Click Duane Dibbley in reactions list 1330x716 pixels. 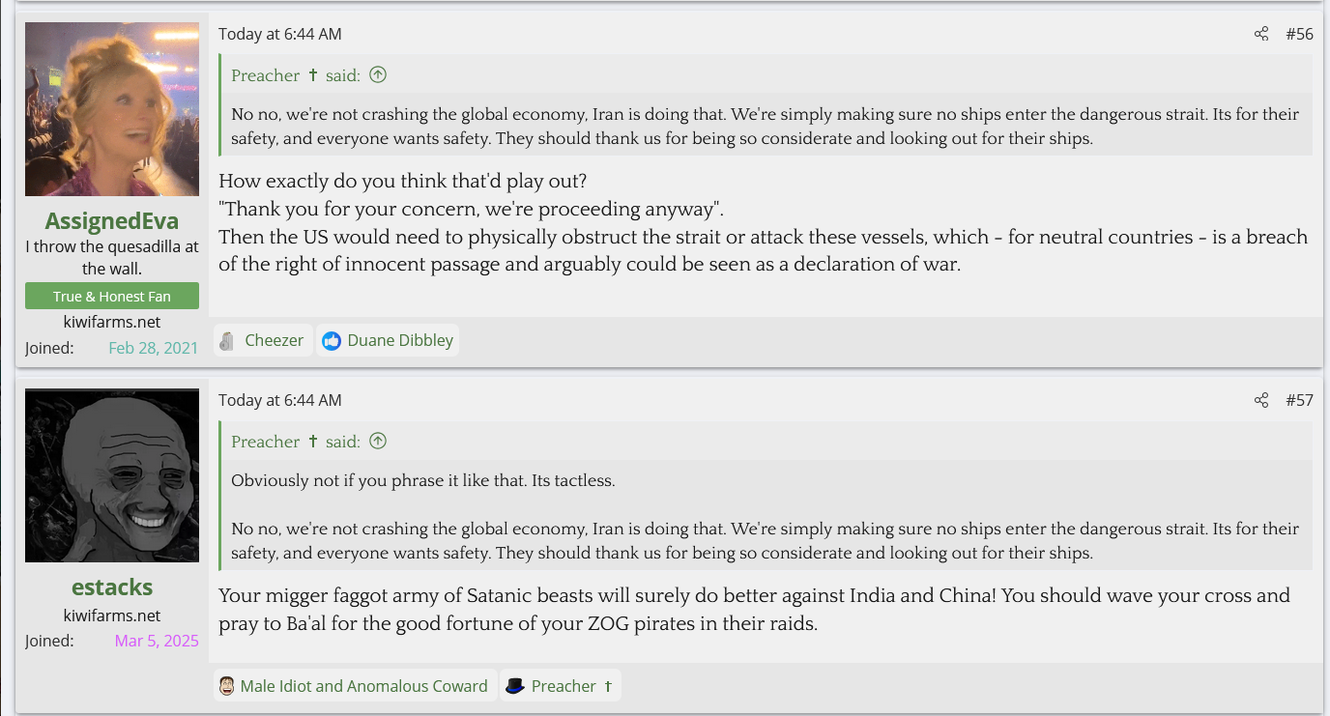click(x=400, y=340)
